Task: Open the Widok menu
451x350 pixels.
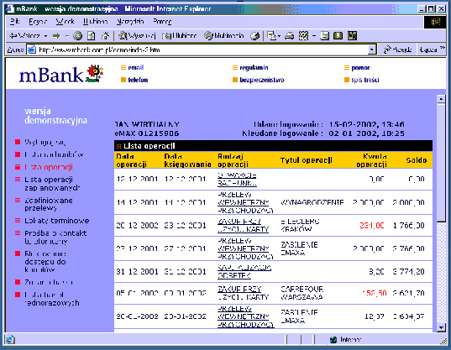Action: [66, 22]
